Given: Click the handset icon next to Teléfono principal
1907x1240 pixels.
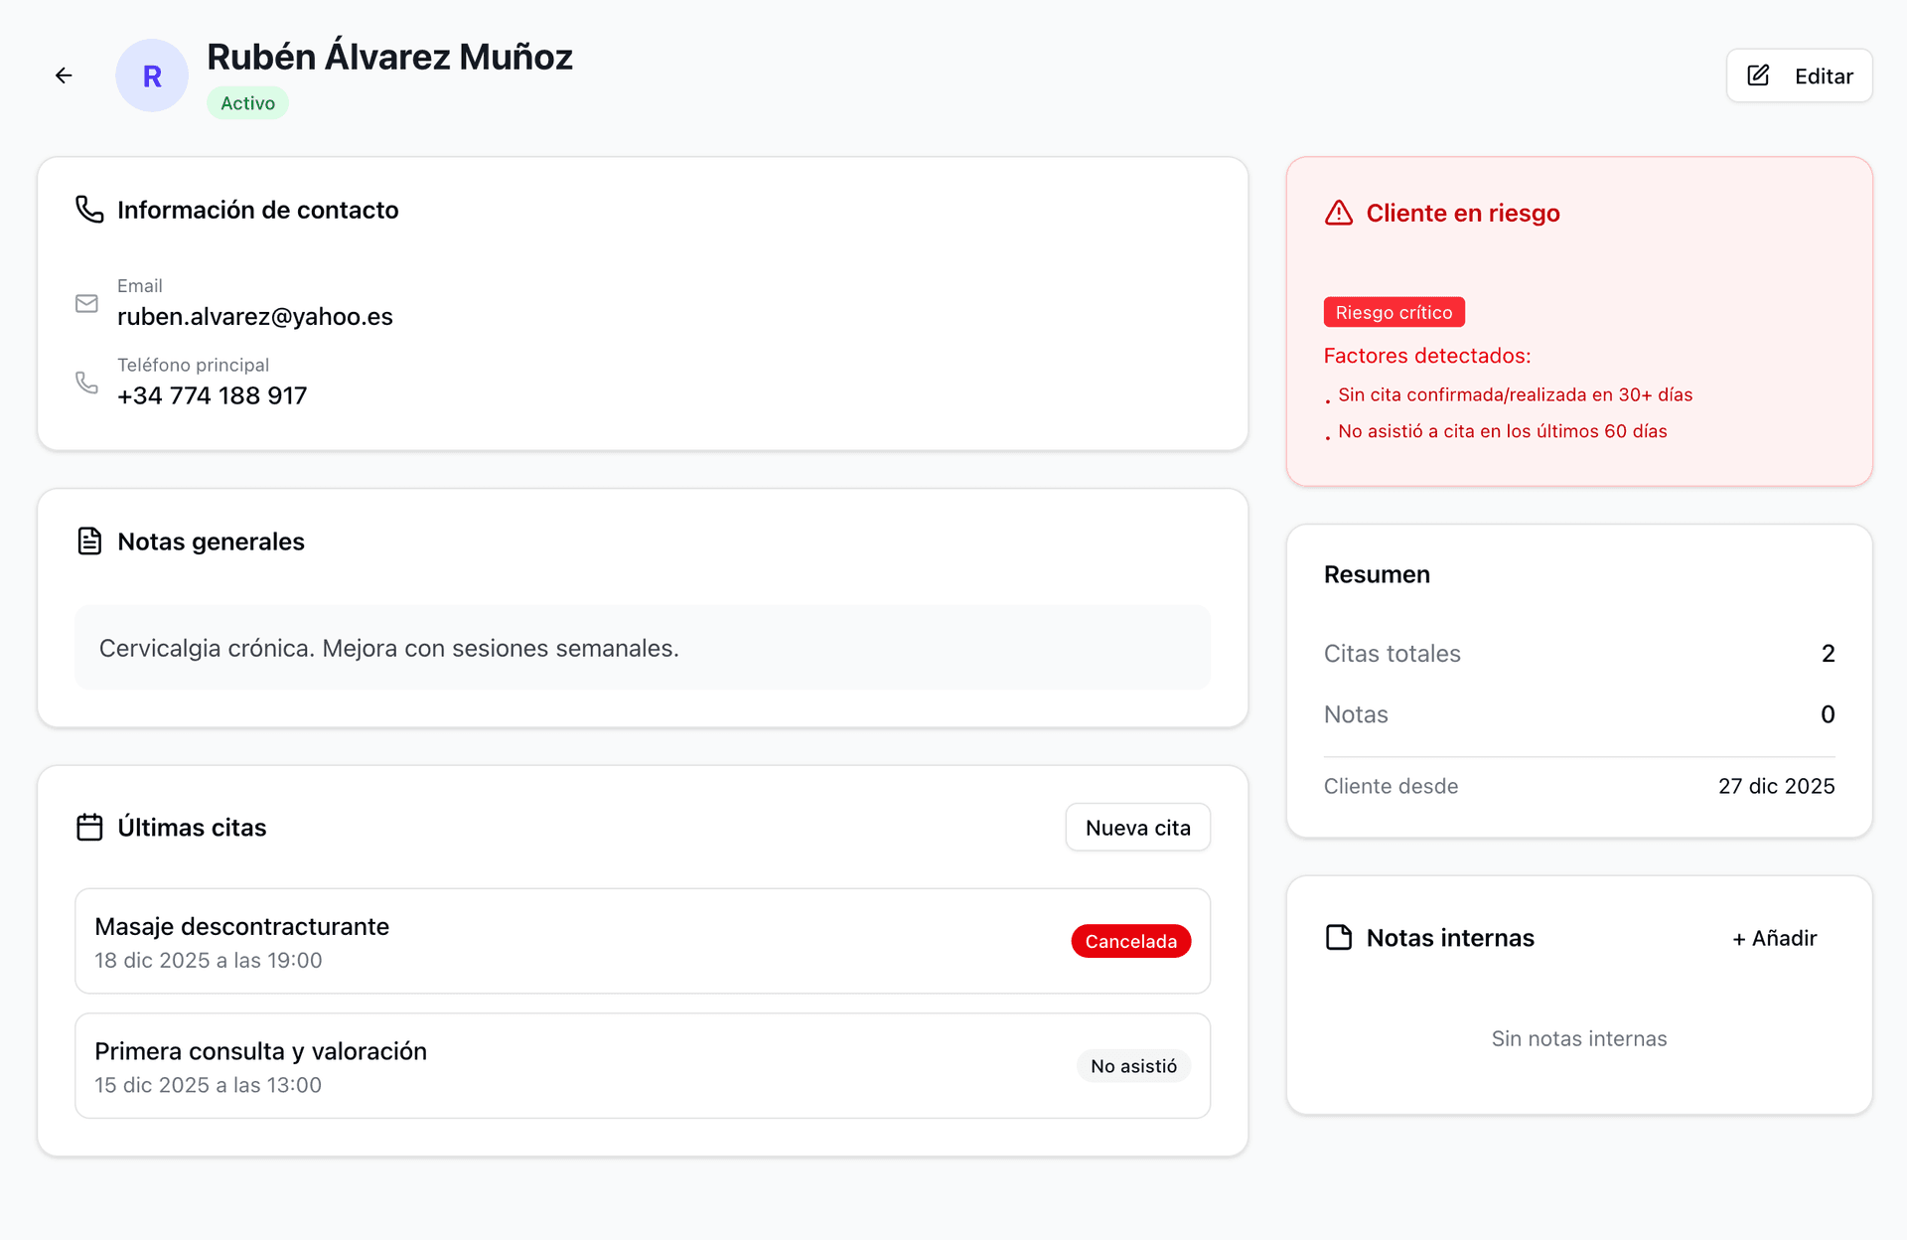Looking at the screenshot, I should (x=87, y=383).
